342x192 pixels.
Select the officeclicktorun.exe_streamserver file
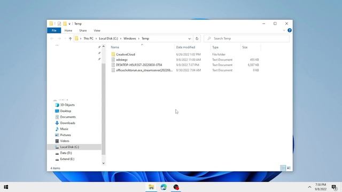pyautogui.click(x=144, y=70)
